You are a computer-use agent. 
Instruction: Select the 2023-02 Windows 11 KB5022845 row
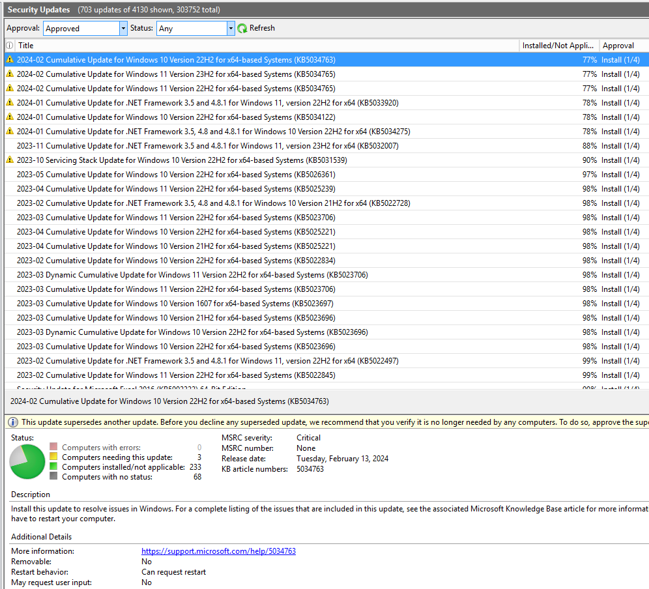click(x=326, y=375)
